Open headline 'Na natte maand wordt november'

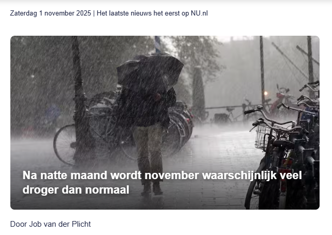click(162, 182)
